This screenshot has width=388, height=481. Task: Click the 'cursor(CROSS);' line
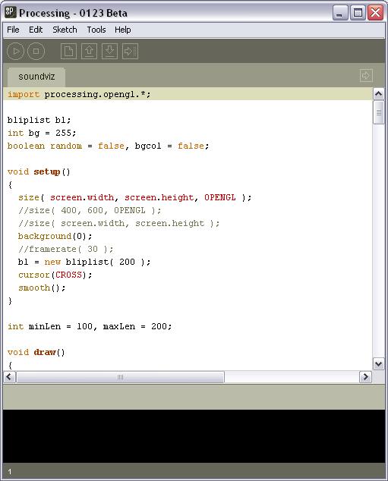[55, 275]
